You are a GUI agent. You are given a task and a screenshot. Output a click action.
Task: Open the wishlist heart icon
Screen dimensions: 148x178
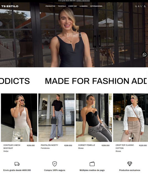tap(141, 6)
